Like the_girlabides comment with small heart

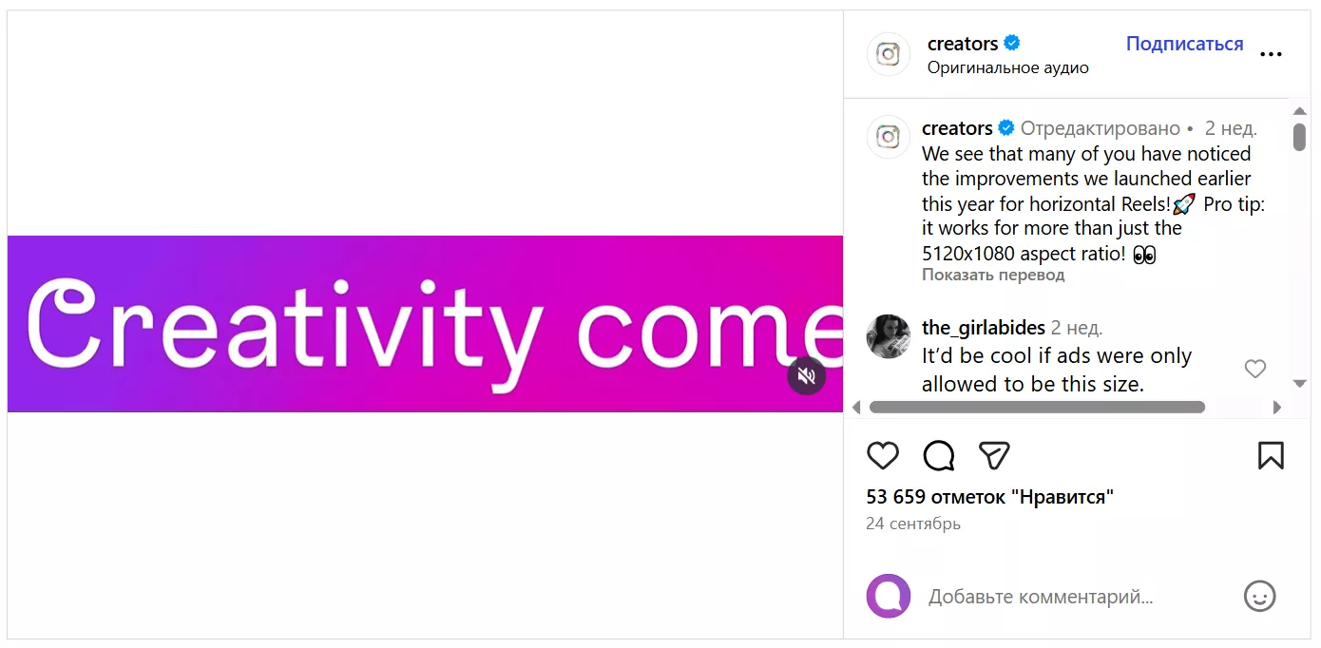1255,369
